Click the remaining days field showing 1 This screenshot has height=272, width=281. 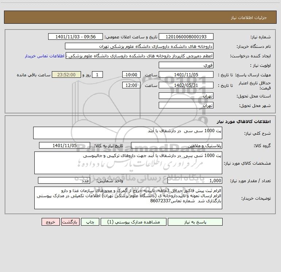click(97, 74)
